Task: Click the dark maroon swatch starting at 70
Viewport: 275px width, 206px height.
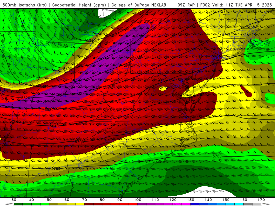Action: [89, 204]
